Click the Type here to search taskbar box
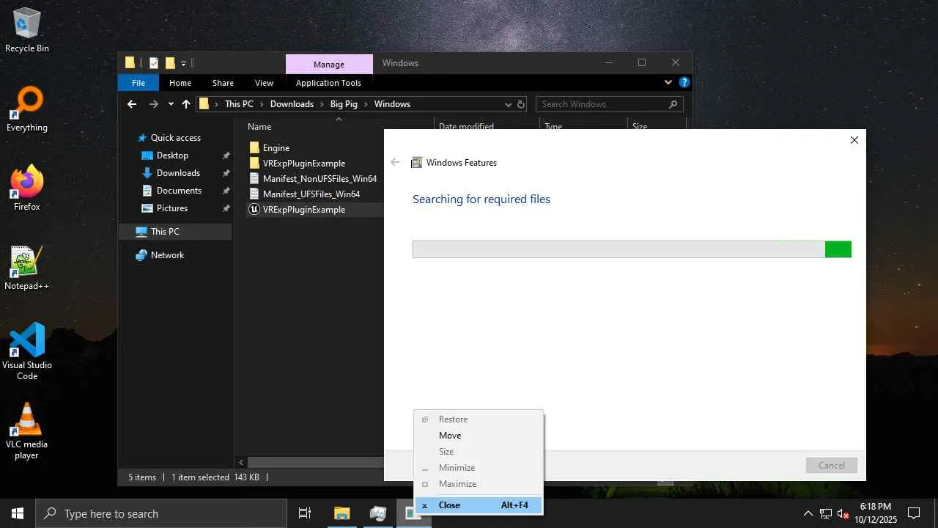This screenshot has height=528, width=938. point(161,513)
